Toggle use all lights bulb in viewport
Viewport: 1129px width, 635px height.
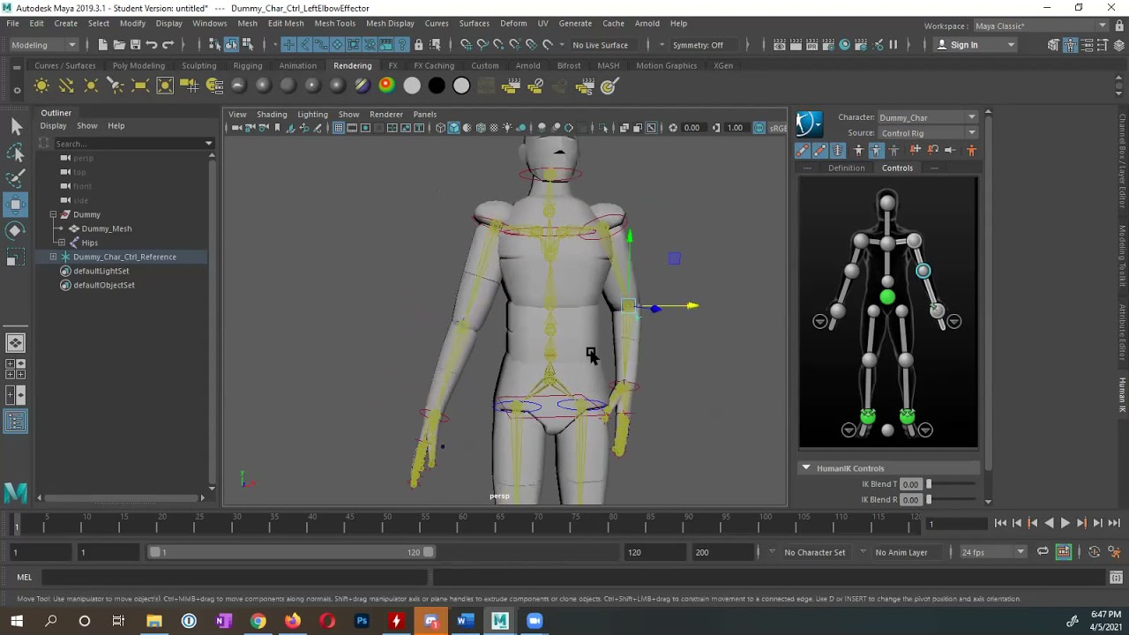507,128
